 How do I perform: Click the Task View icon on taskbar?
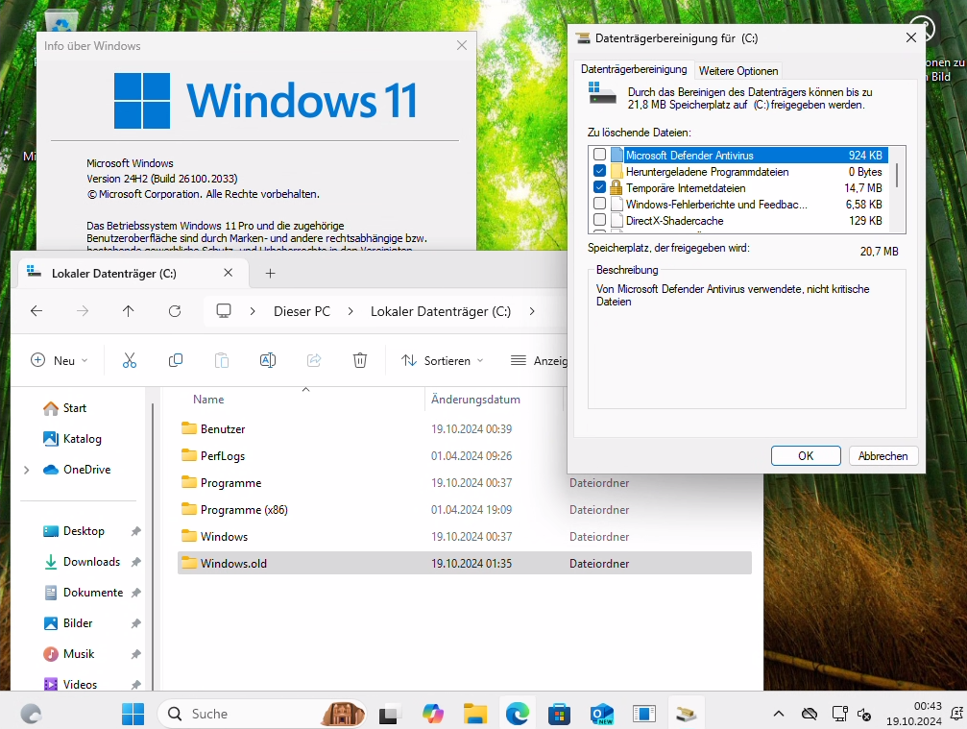[x=389, y=715]
